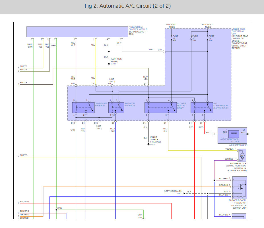
Task: Click the D3 connector label
Action: point(113,123)
